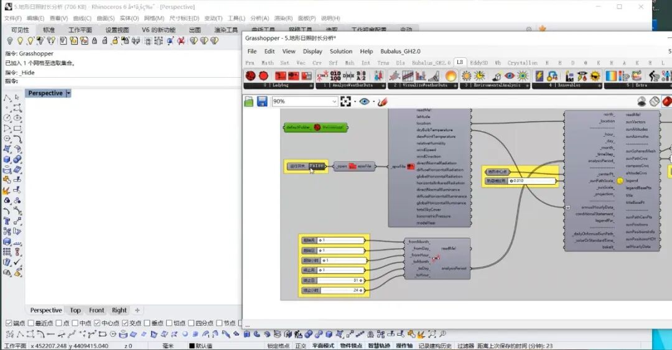Viewport: 672px width, 350px height.
Task: Toggle the 中点 osnap checkbox
Action: [x=75, y=323]
